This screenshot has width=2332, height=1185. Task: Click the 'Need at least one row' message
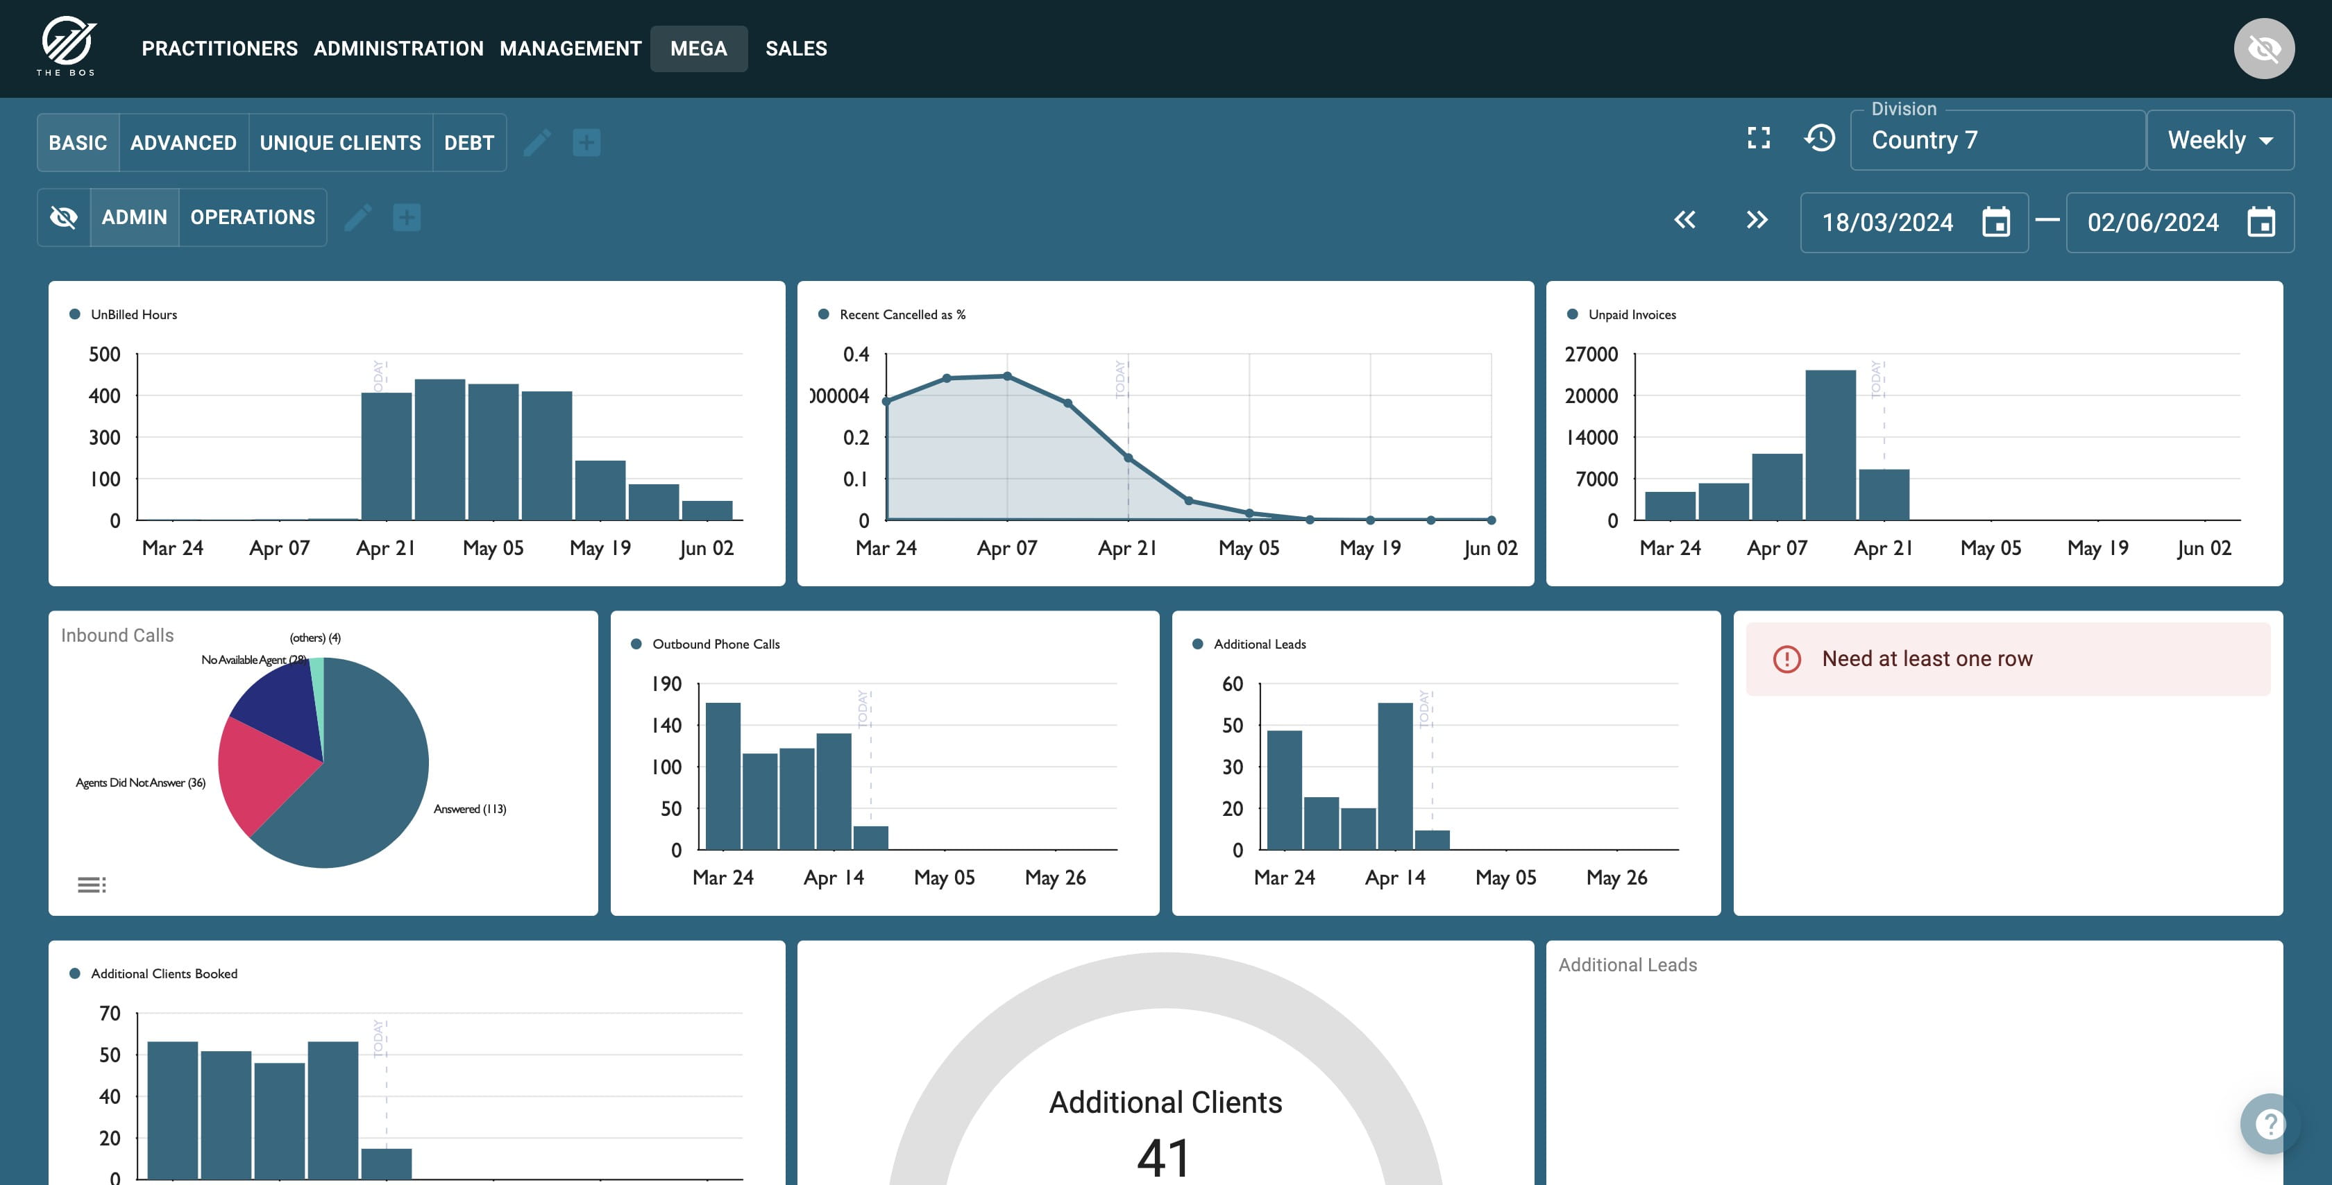pyautogui.click(x=1927, y=659)
